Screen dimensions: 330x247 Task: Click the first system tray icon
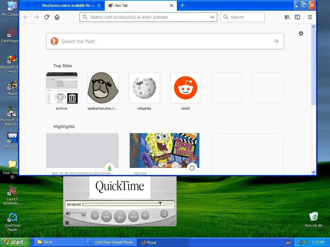(x=300, y=242)
